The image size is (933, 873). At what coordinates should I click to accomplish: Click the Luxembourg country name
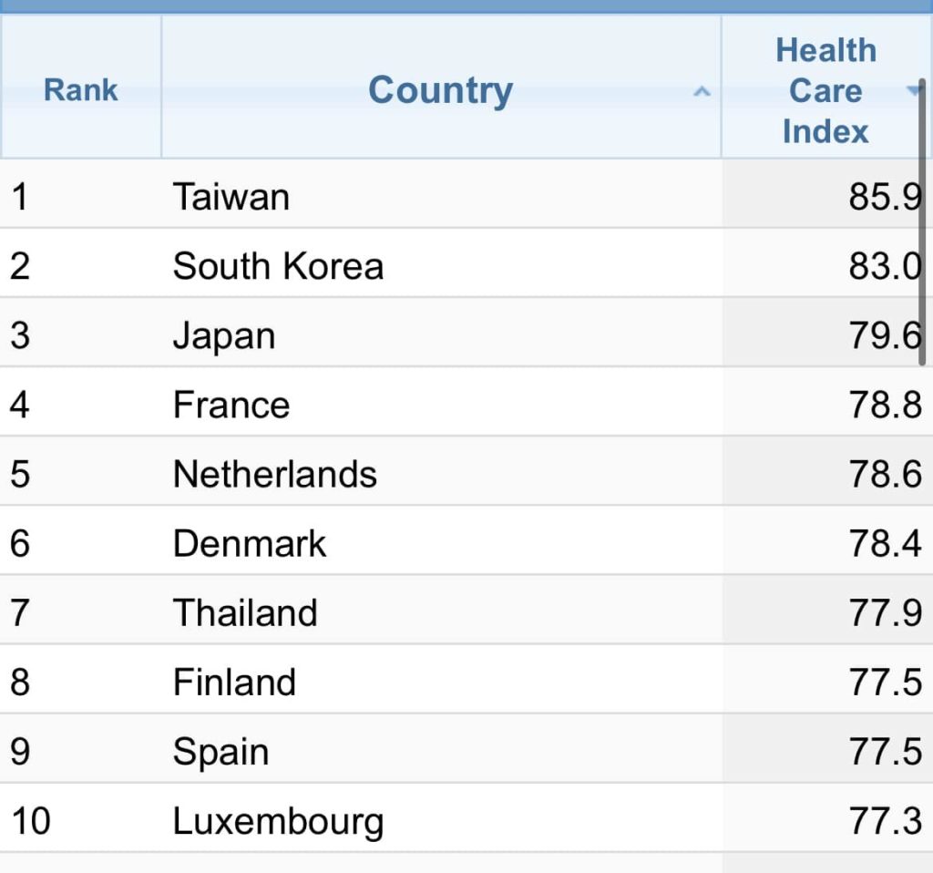pyautogui.click(x=278, y=821)
